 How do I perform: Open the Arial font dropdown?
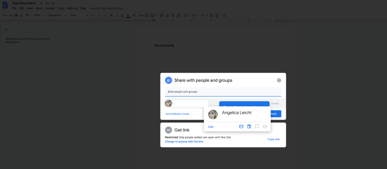point(79,15)
